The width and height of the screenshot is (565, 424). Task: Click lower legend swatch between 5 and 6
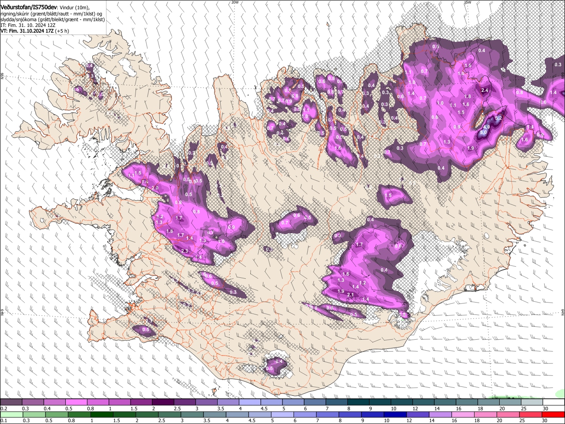(282, 415)
